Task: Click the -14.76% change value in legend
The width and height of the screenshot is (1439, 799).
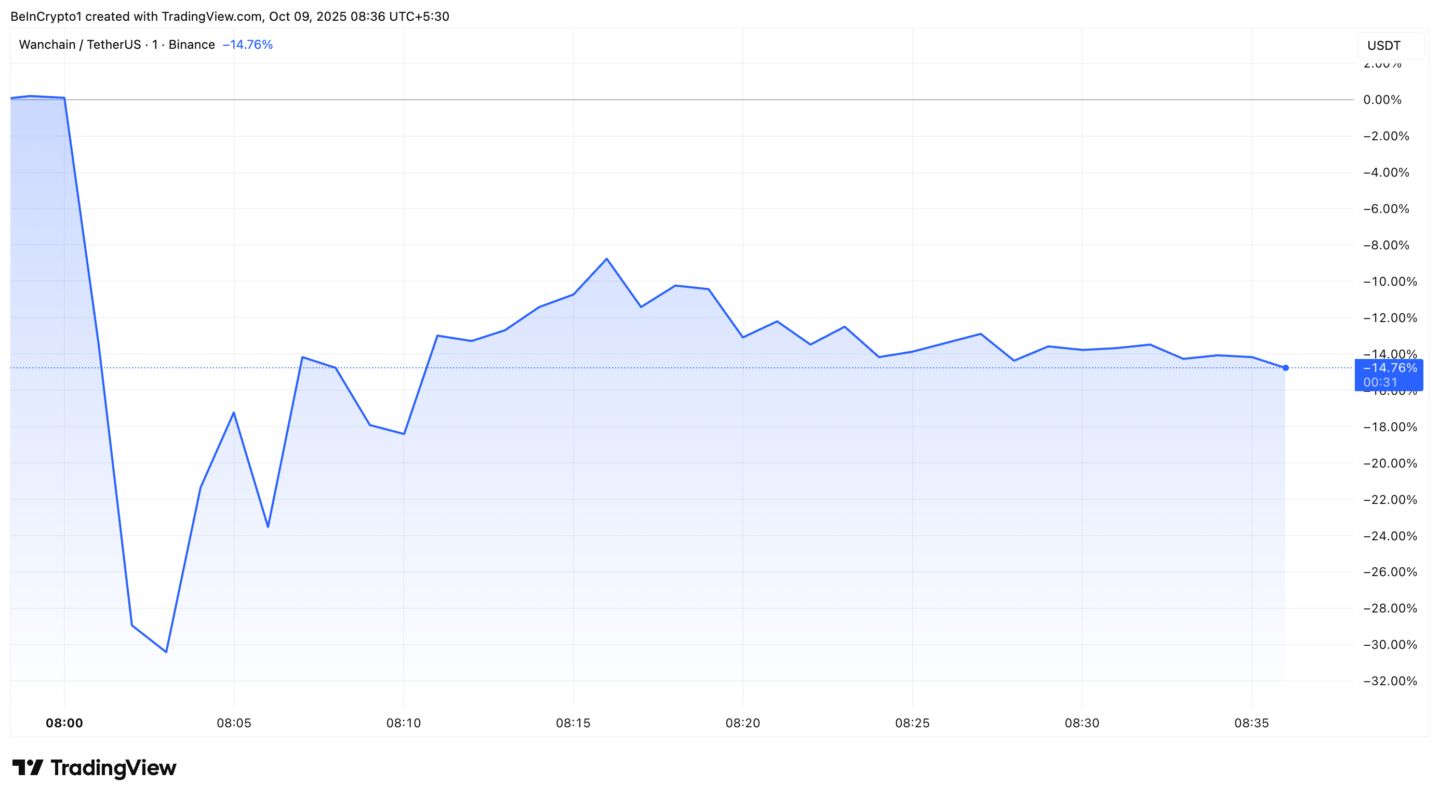Action: click(247, 45)
